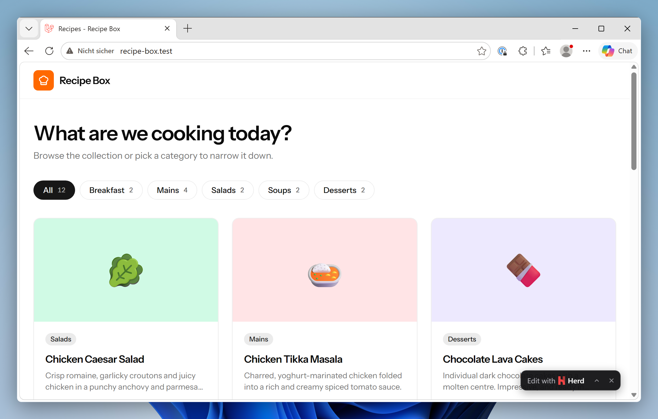Viewport: 658px width, 419px height.
Task: Open the browser profile avatar
Action: coord(566,51)
